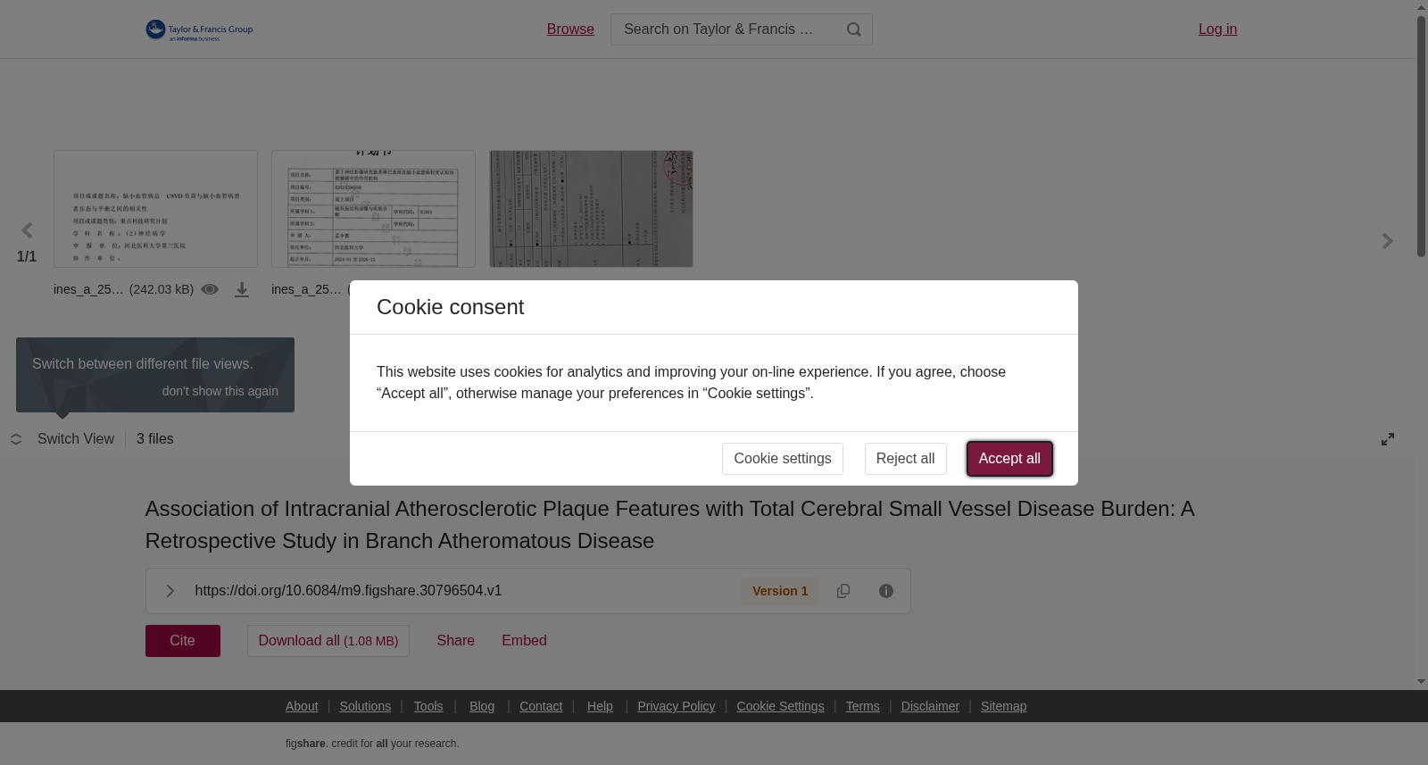This screenshot has height=765, width=1428.
Task: Preview first file with eye icon
Action: [x=210, y=289]
